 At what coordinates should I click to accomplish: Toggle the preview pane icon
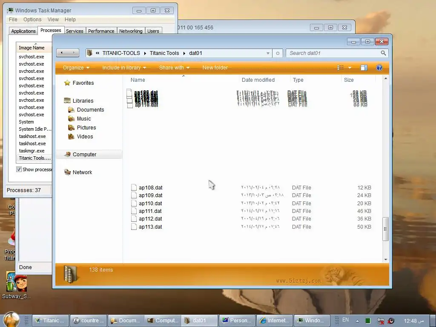click(364, 68)
